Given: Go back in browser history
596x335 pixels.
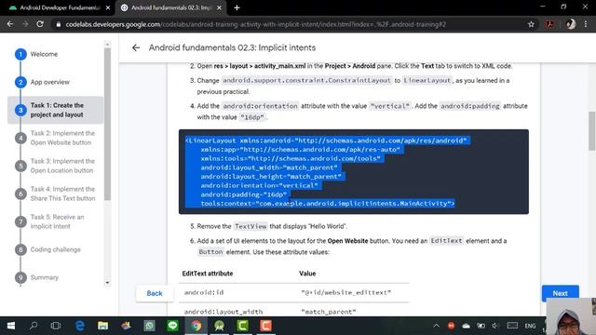Looking at the screenshot, I should pos(10,24).
